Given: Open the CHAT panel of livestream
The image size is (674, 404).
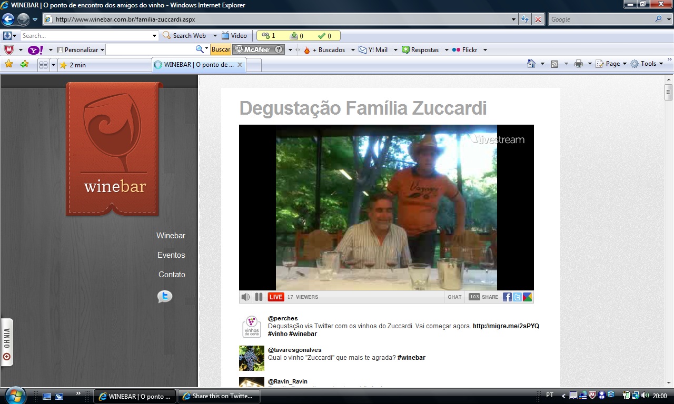Looking at the screenshot, I should [x=454, y=297].
